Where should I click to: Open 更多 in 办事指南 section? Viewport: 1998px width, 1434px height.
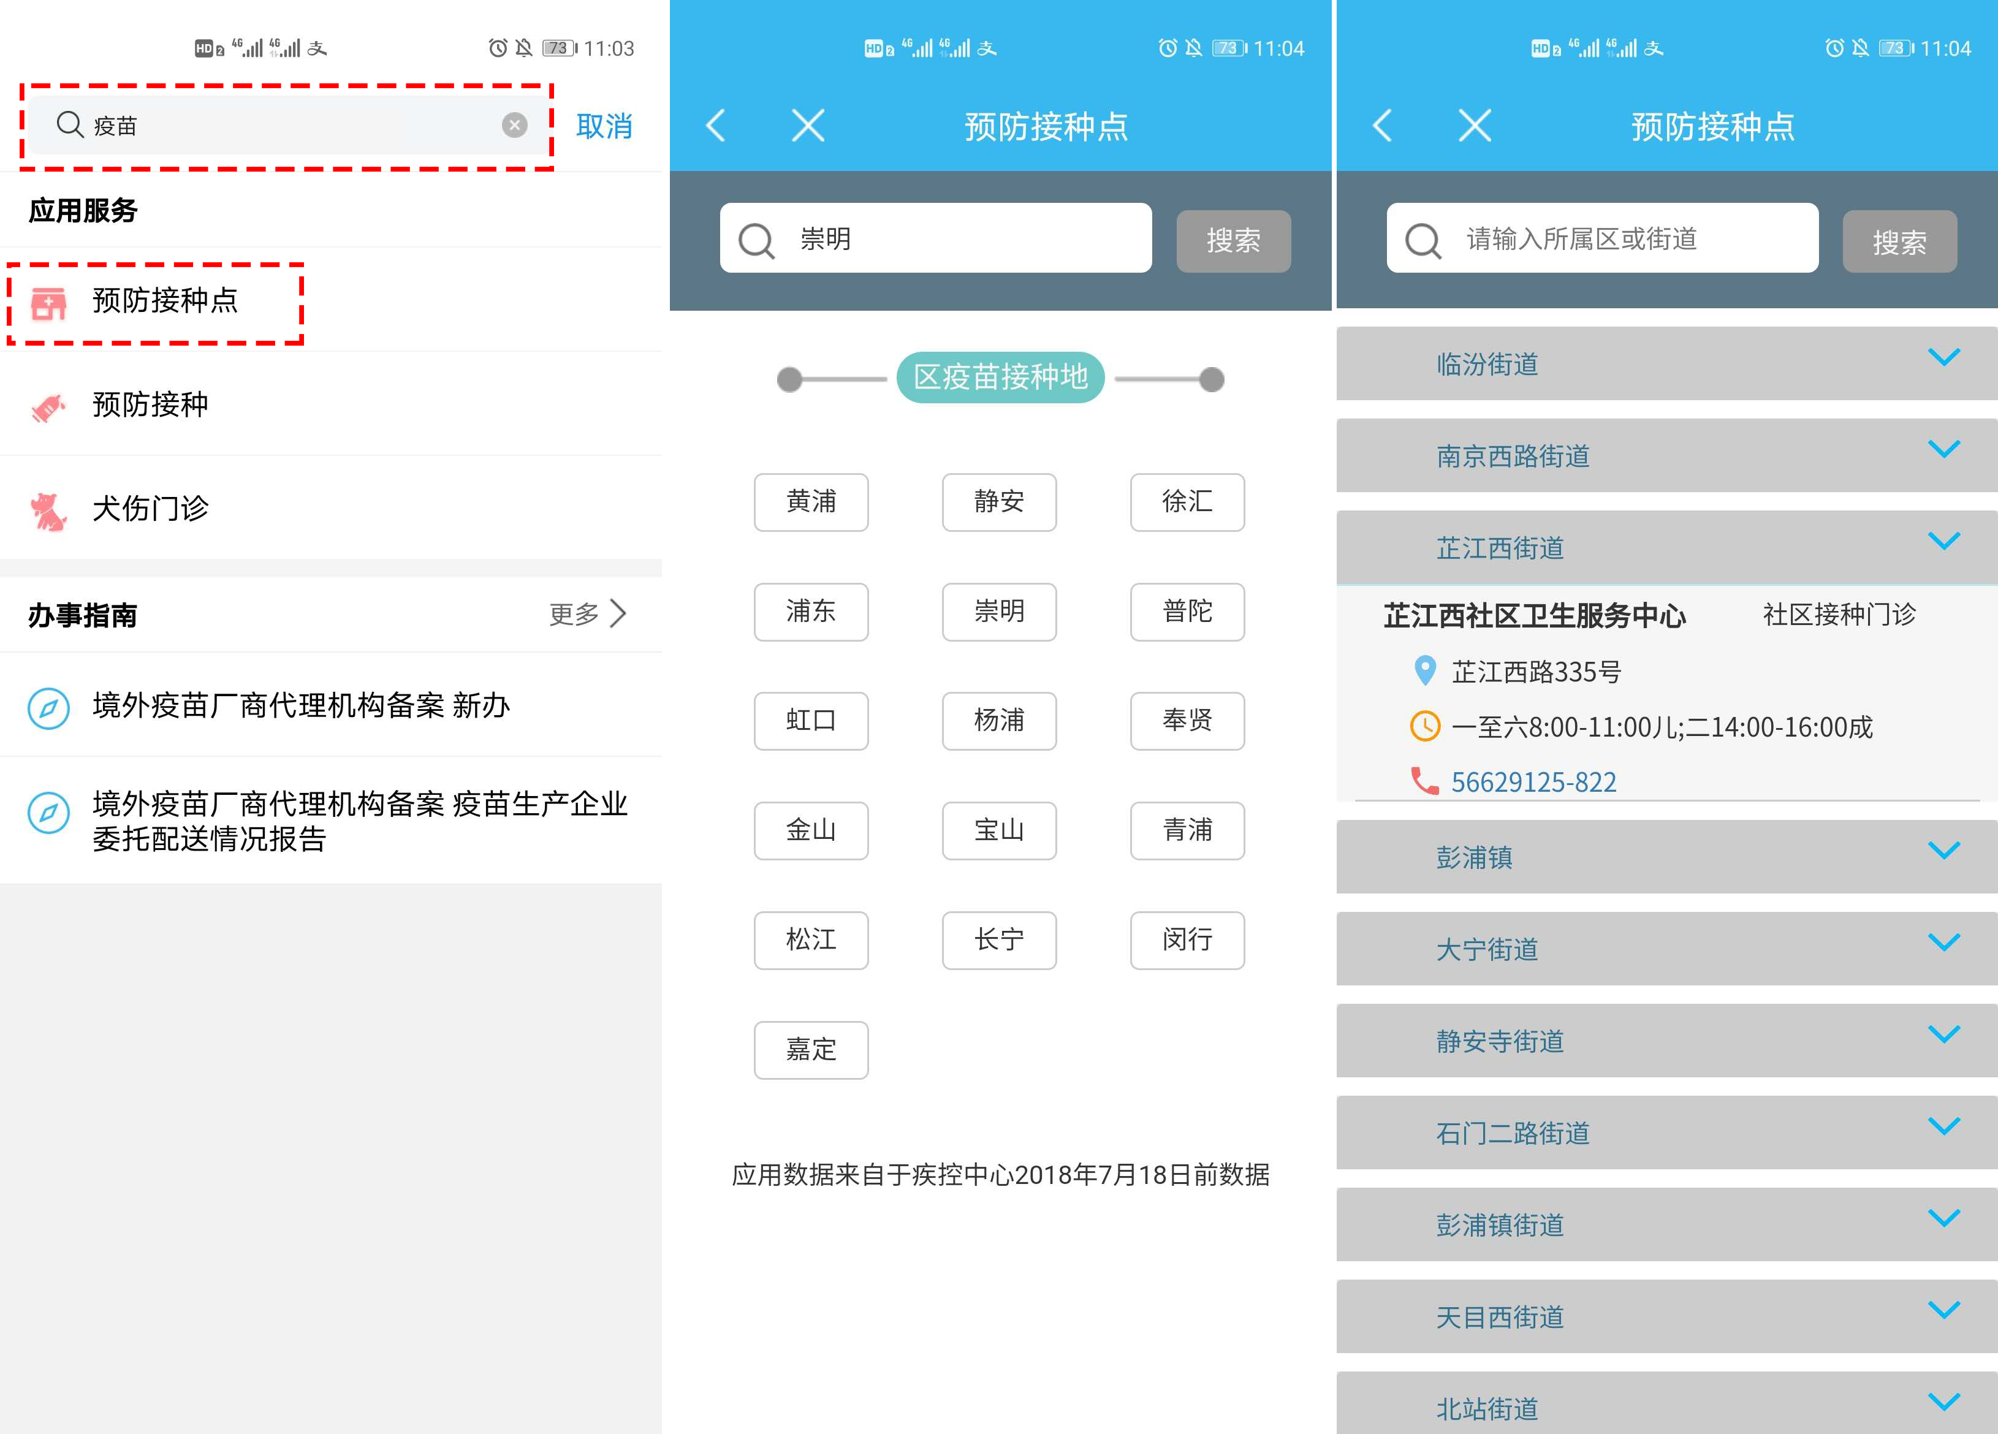pos(587,614)
